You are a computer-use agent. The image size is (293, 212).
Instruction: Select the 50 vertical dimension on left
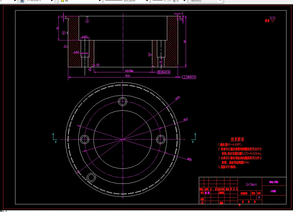58,28
